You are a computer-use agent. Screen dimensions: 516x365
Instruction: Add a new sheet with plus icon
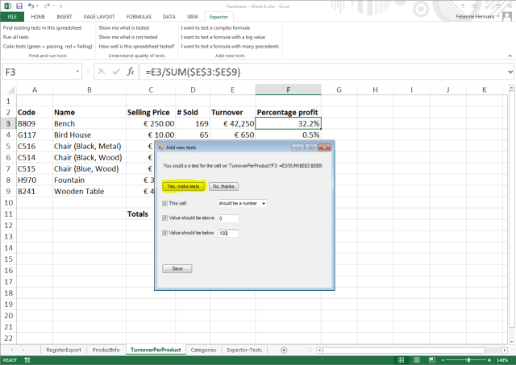[x=284, y=350]
